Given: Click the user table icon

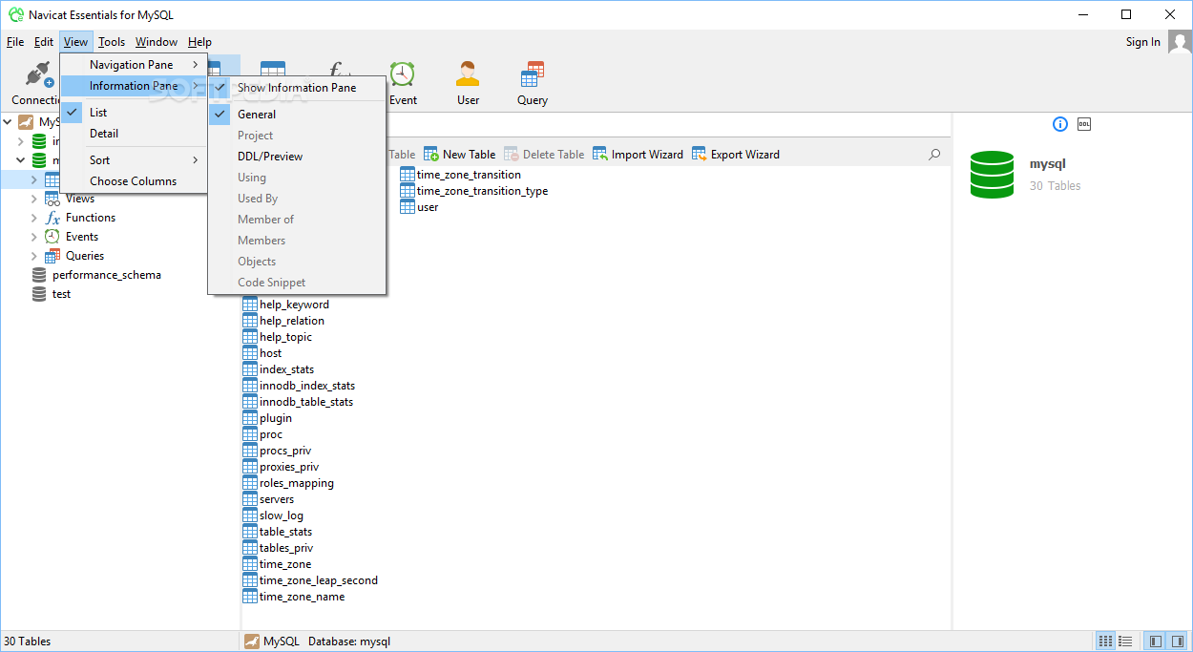Looking at the screenshot, I should click(x=408, y=207).
